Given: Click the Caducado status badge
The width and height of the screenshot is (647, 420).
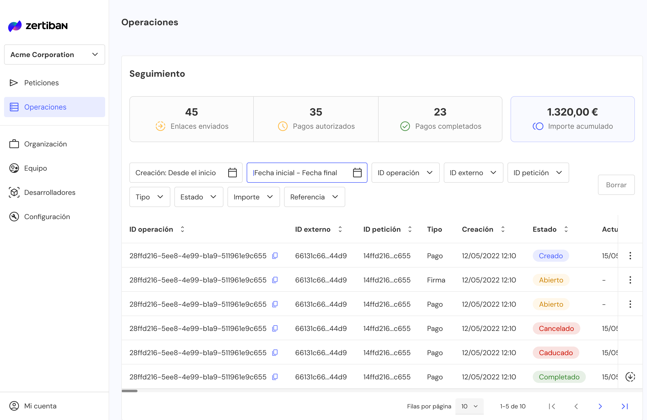Looking at the screenshot, I should click(556, 353).
